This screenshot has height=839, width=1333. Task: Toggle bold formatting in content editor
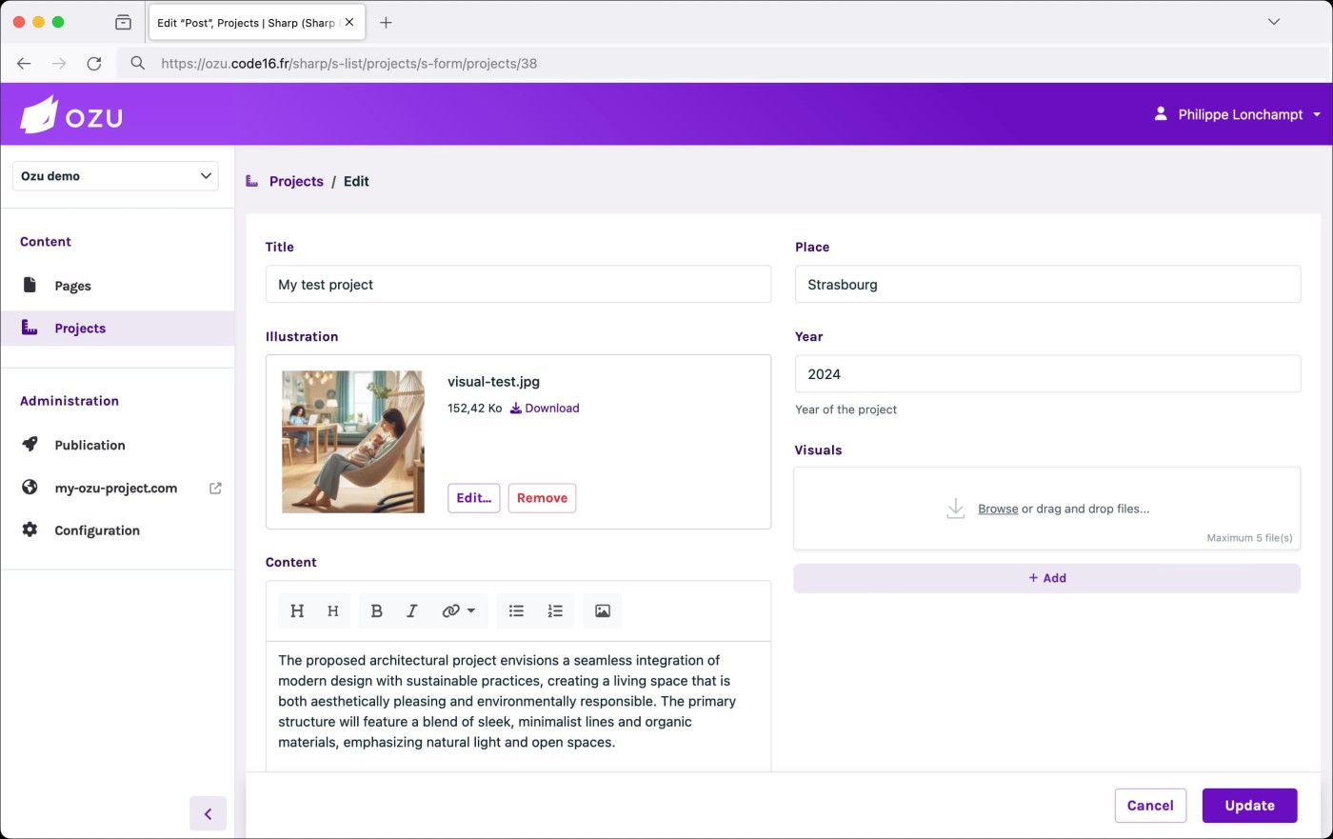point(376,611)
